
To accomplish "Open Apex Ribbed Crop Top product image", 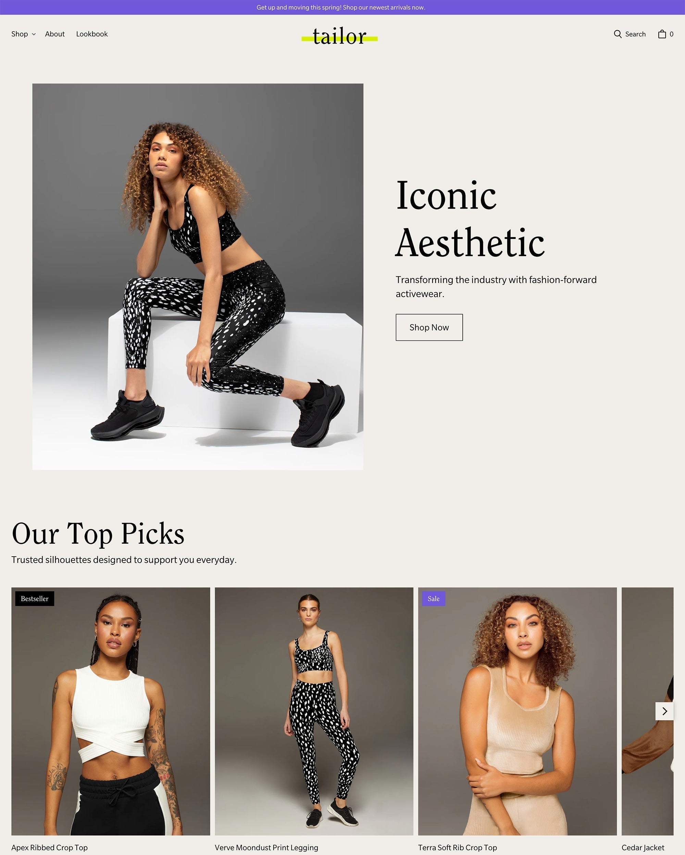I will tap(111, 711).
